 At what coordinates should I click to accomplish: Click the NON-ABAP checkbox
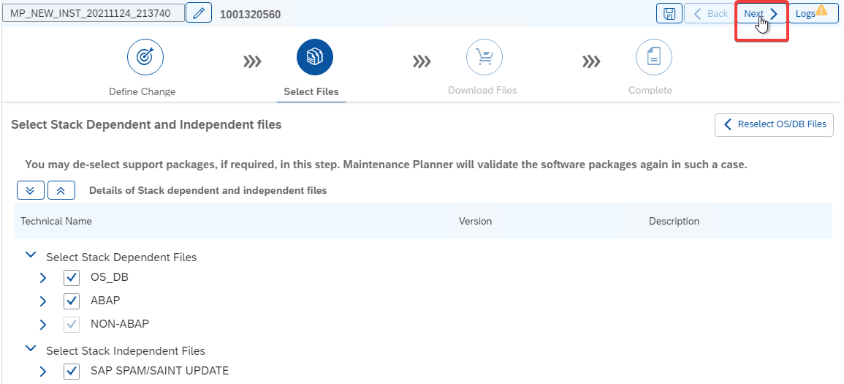72,324
